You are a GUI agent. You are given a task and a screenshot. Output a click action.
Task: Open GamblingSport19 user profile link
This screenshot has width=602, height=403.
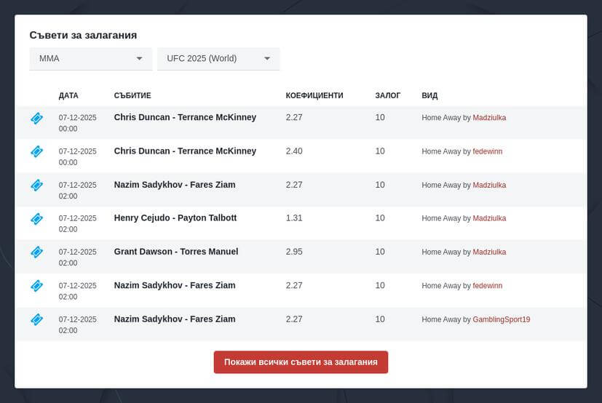tap(501, 319)
